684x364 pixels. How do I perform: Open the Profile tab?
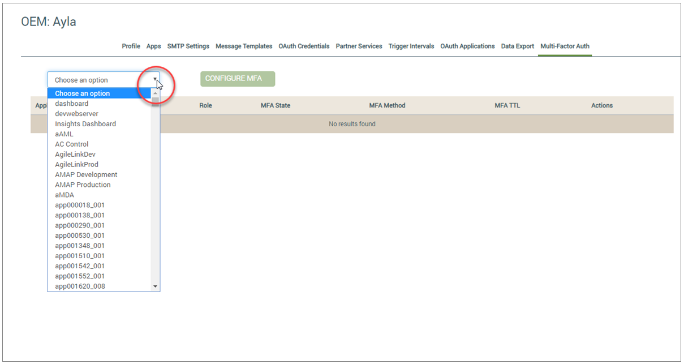point(131,46)
